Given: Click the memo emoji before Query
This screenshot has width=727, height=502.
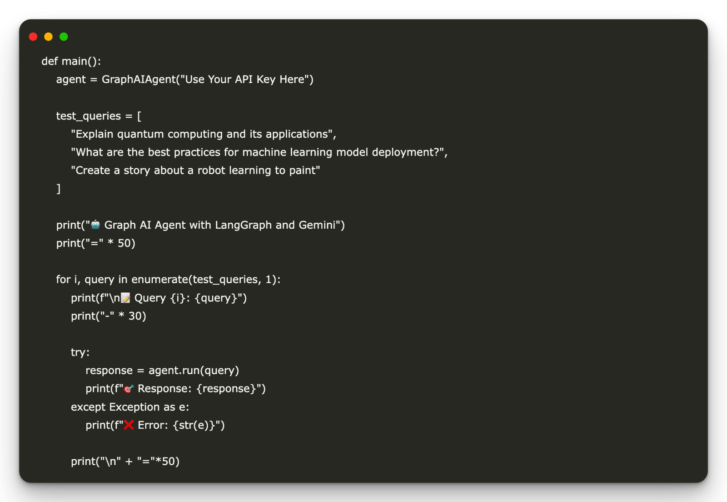Looking at the screenshot, I should 125,298.
